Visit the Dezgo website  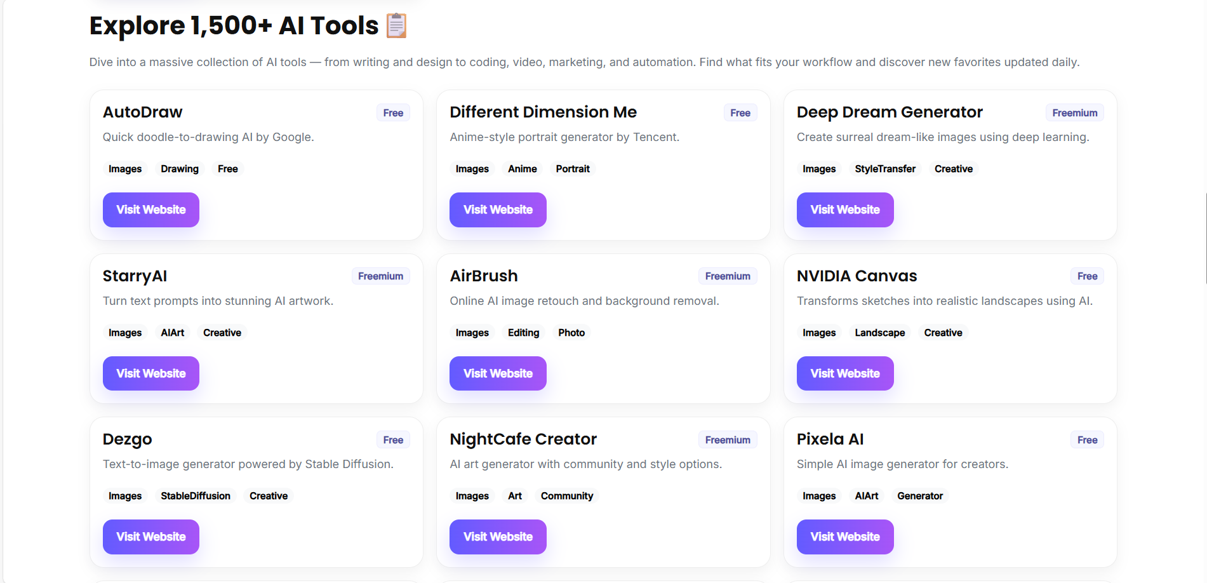[150, 537]
